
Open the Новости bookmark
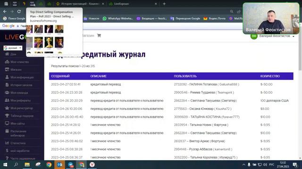pyautogui.click(x=91, y=18)
